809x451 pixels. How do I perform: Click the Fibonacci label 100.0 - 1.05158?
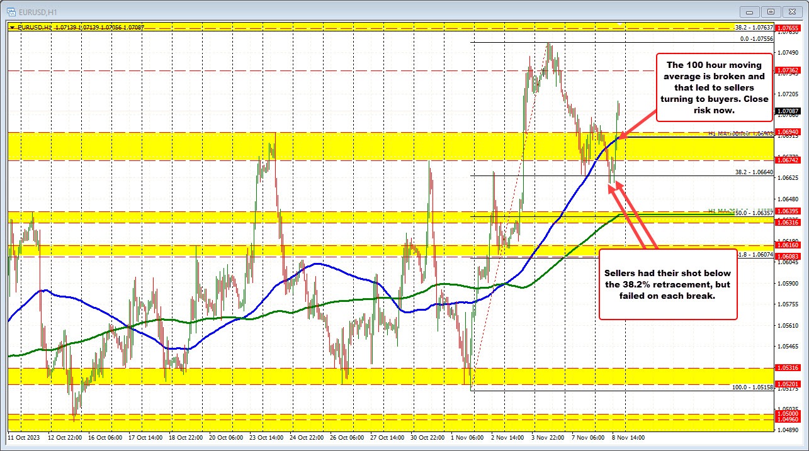tap(752, 387)
